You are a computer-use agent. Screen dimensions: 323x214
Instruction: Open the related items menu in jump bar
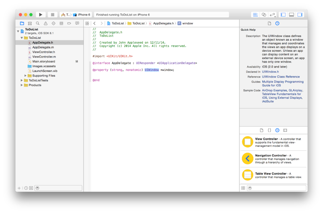[87, 23]
